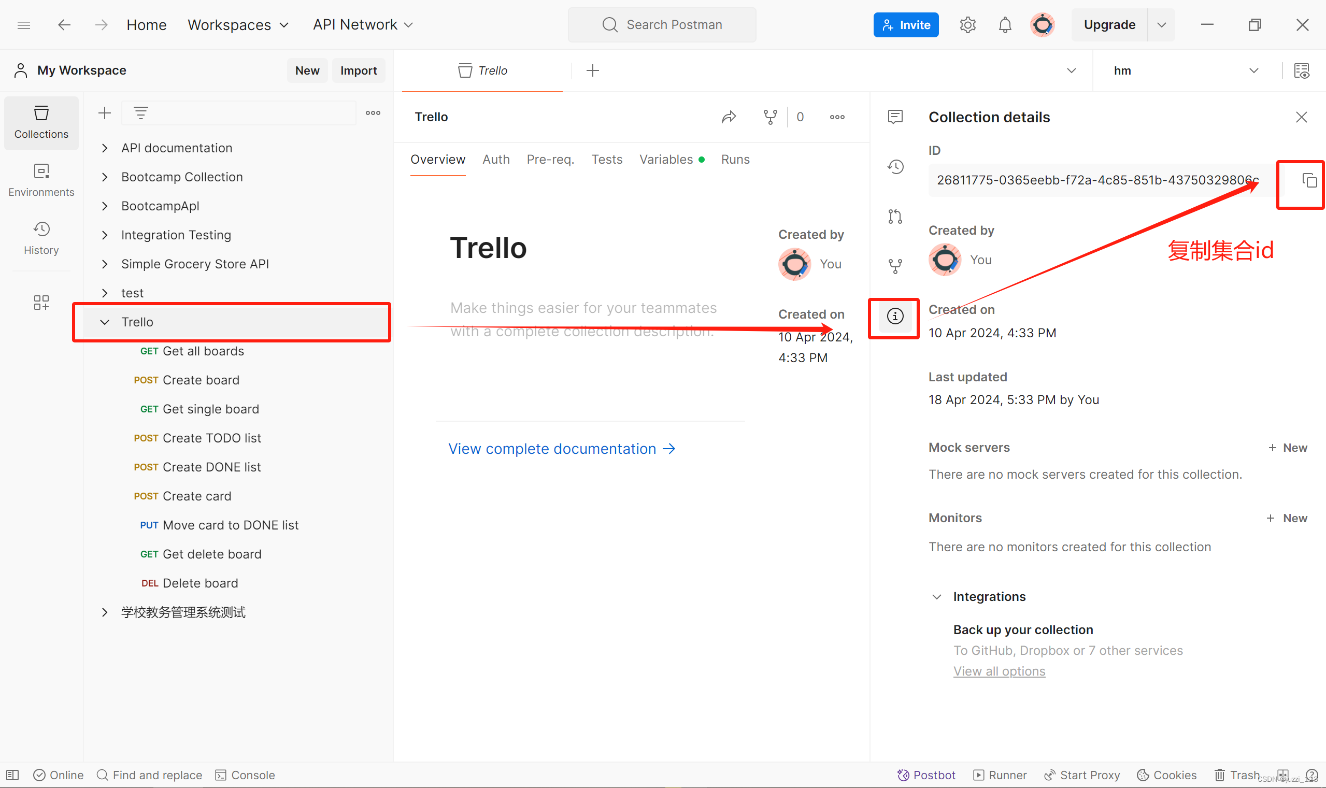Toggle sidebar visibility from status bar
The image size is (1326, 788).
(x=13, y=775)
